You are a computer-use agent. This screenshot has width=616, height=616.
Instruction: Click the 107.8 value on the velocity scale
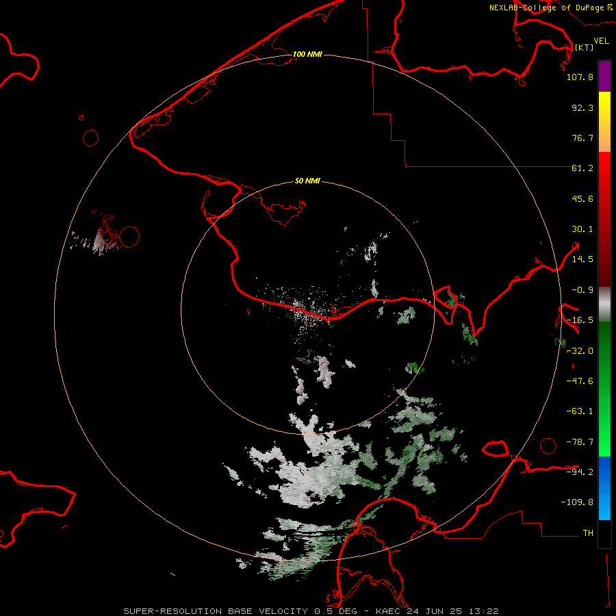coord(580,77)
